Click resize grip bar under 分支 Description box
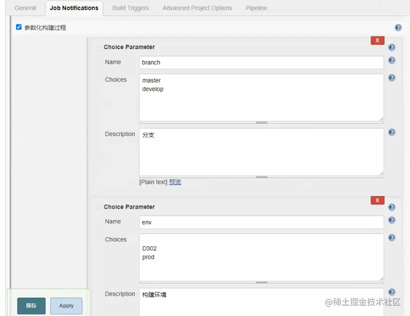Screen dimensions: 410x316 261,177
